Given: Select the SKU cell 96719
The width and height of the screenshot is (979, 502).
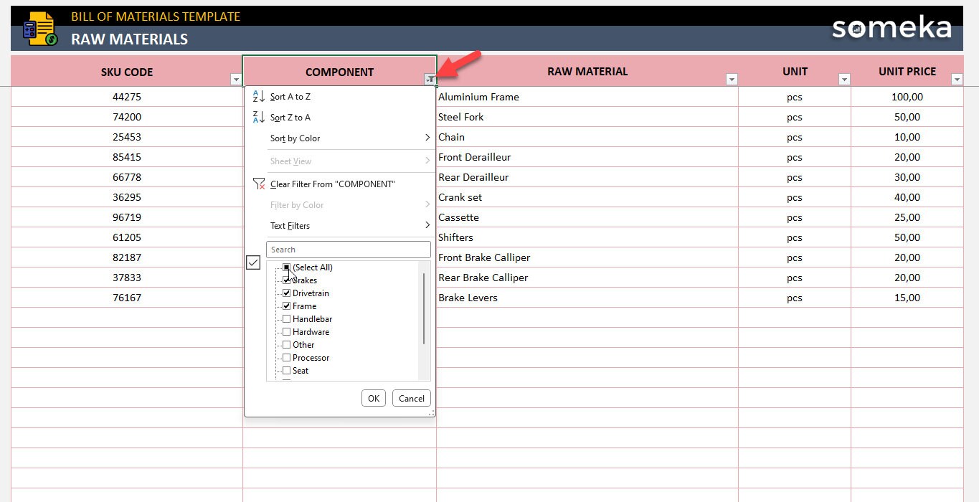Looking at the screenshot, I should pyautogui.click(x=127, y=217).
